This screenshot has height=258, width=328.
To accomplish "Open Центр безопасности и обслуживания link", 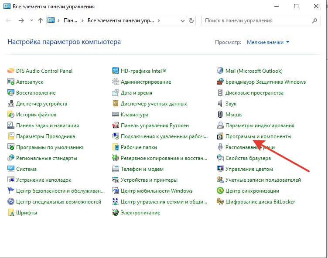I will pos(60,191).
